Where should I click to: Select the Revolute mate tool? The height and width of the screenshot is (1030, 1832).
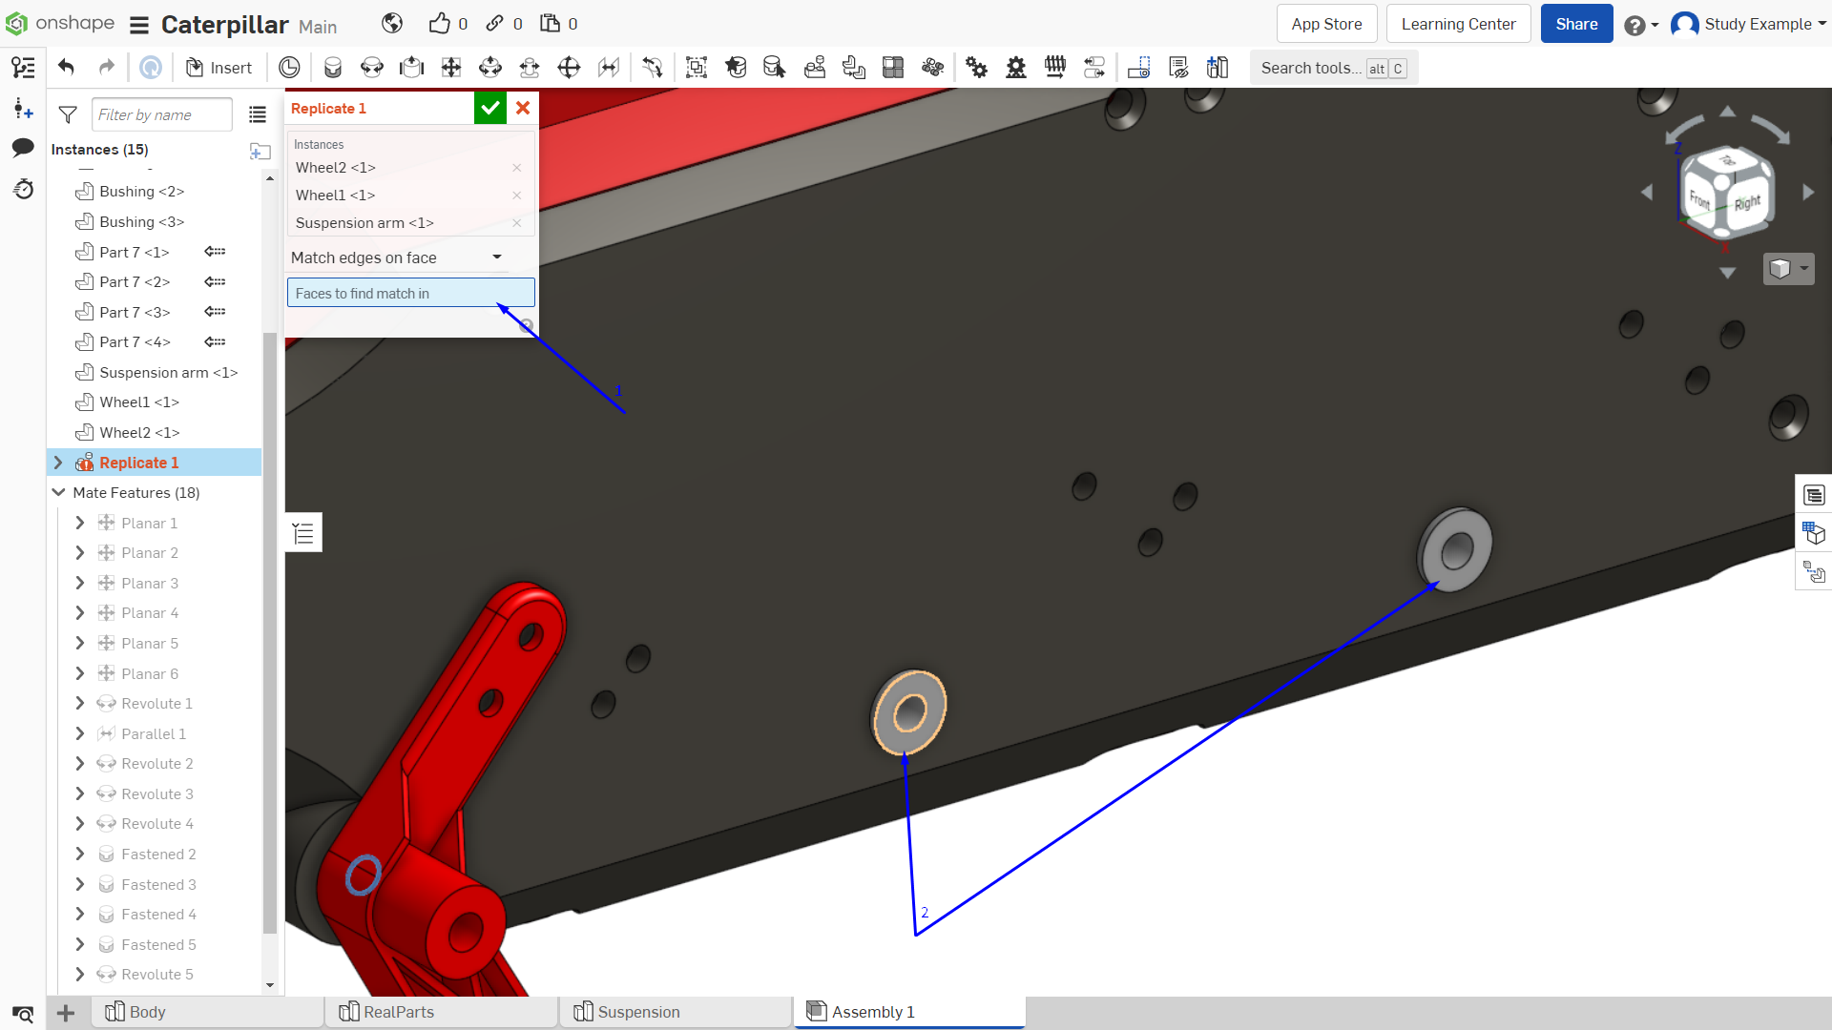click(372, 68)
